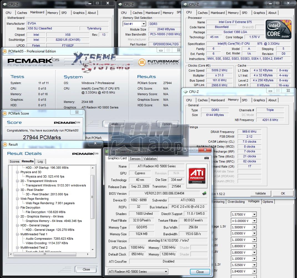Viewport: 297px width, 278px height.
Task: Select the Voltages tab
Action: [x=254, y=201]
